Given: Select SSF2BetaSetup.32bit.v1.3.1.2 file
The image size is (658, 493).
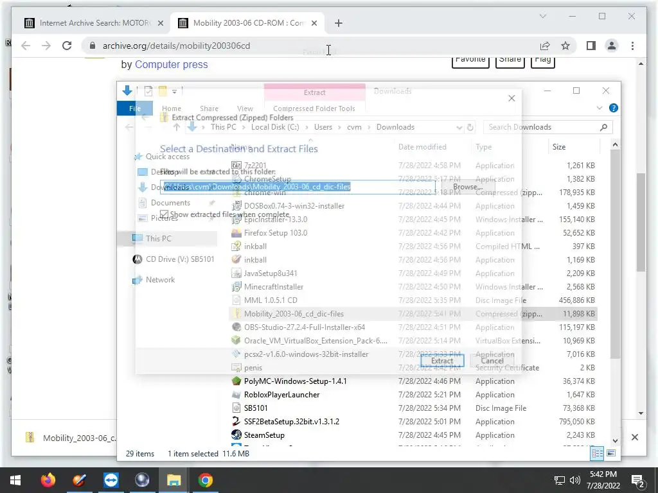Looking at the screenshot, I should [x=292, y=421].
